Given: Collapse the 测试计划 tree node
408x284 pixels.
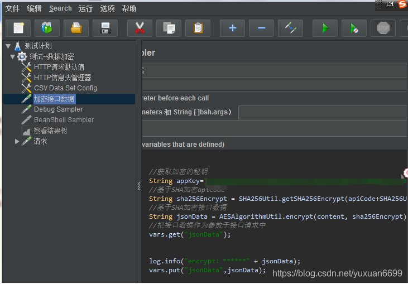Looking at the screenshot, I should pyautogui.click(x=8, y=46).
